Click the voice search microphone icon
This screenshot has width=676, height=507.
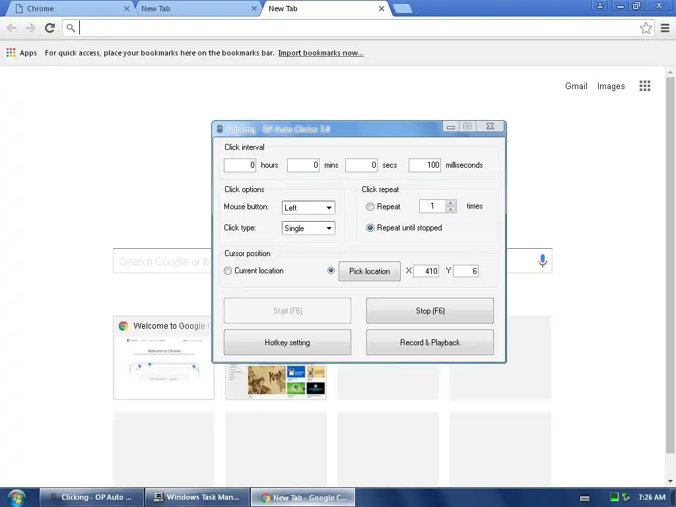click(x=543, y=260)
